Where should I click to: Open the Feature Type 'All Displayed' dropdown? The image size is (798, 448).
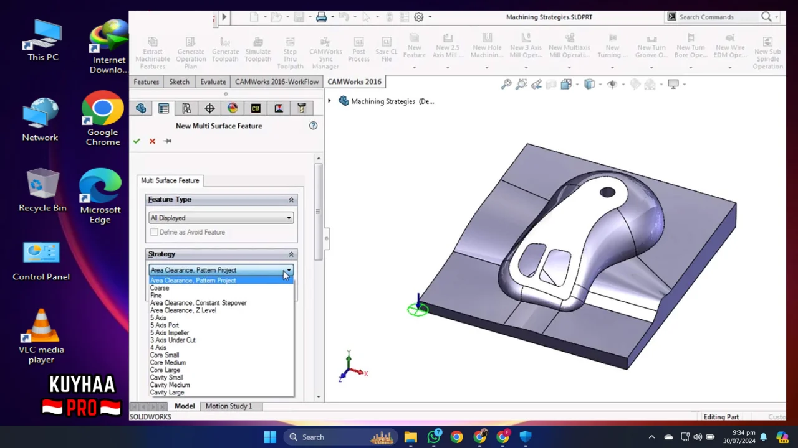point(221,218)
